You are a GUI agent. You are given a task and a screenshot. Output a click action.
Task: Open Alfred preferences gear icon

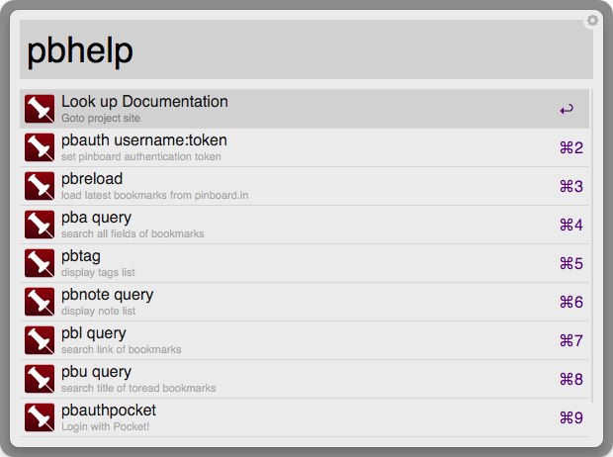[x=592, y=21]
